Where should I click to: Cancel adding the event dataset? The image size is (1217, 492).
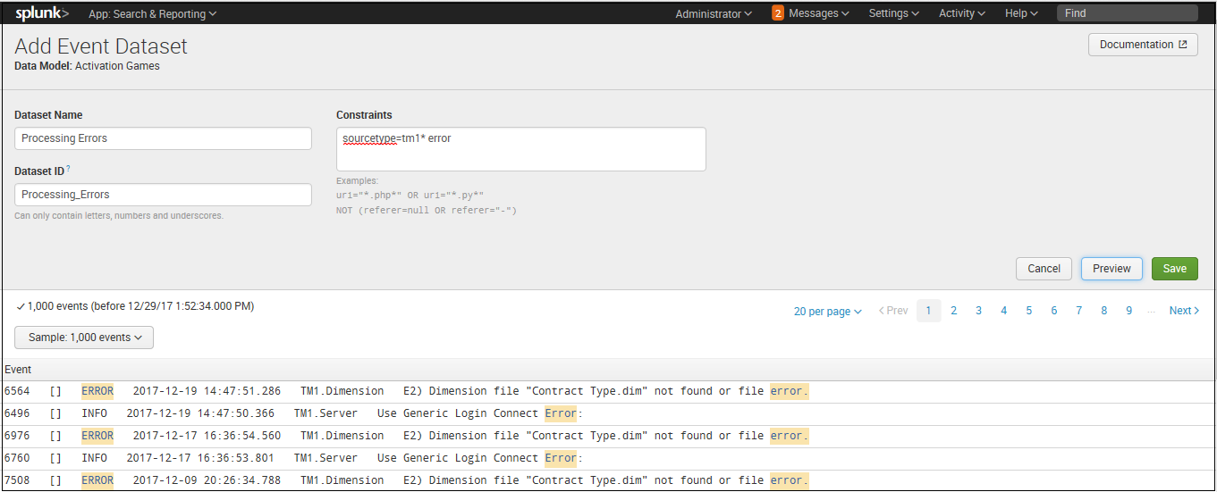tap(1044, 269)
